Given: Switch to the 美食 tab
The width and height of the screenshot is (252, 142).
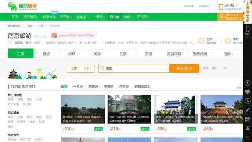Looking at the screenshot, I should click(x=97, y=54).
